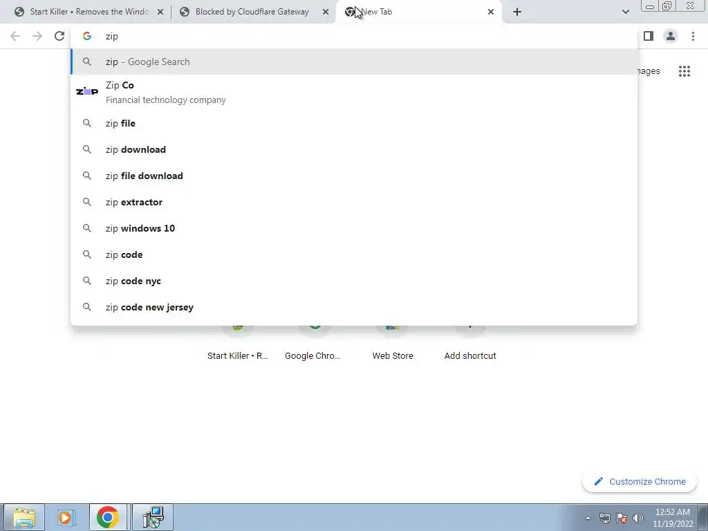Screen dimensions: 708x531
Task: Pick the 'zip download' suggestion
Action: [354, 149]
